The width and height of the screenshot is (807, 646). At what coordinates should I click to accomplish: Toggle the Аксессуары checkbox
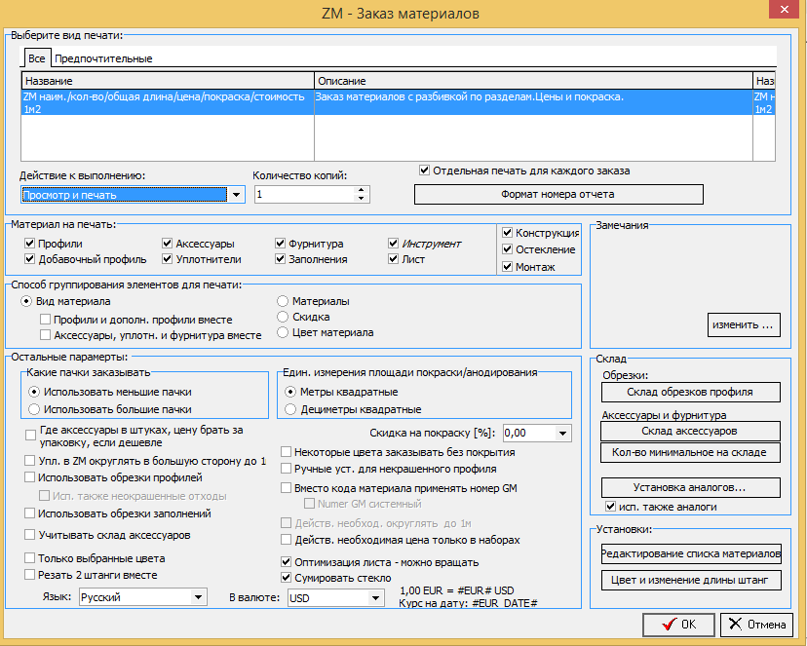tap(167, 244)
